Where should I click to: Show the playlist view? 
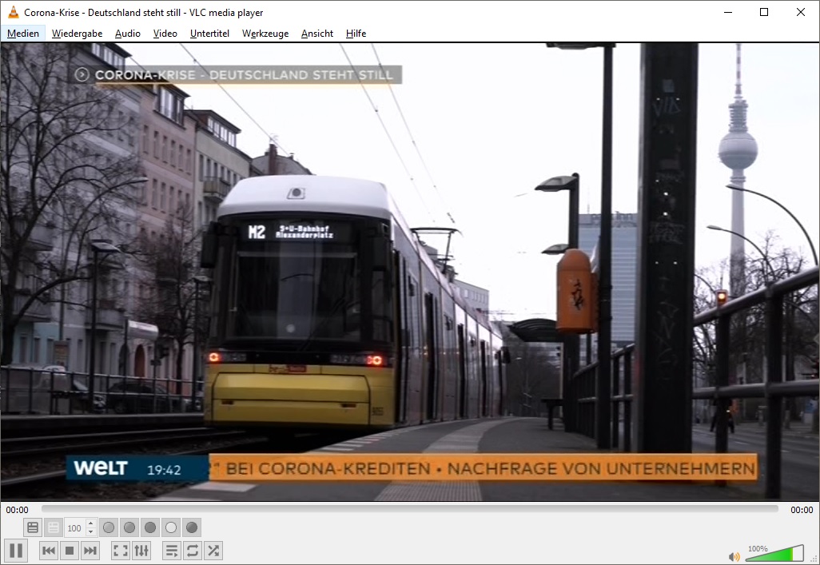172,551
